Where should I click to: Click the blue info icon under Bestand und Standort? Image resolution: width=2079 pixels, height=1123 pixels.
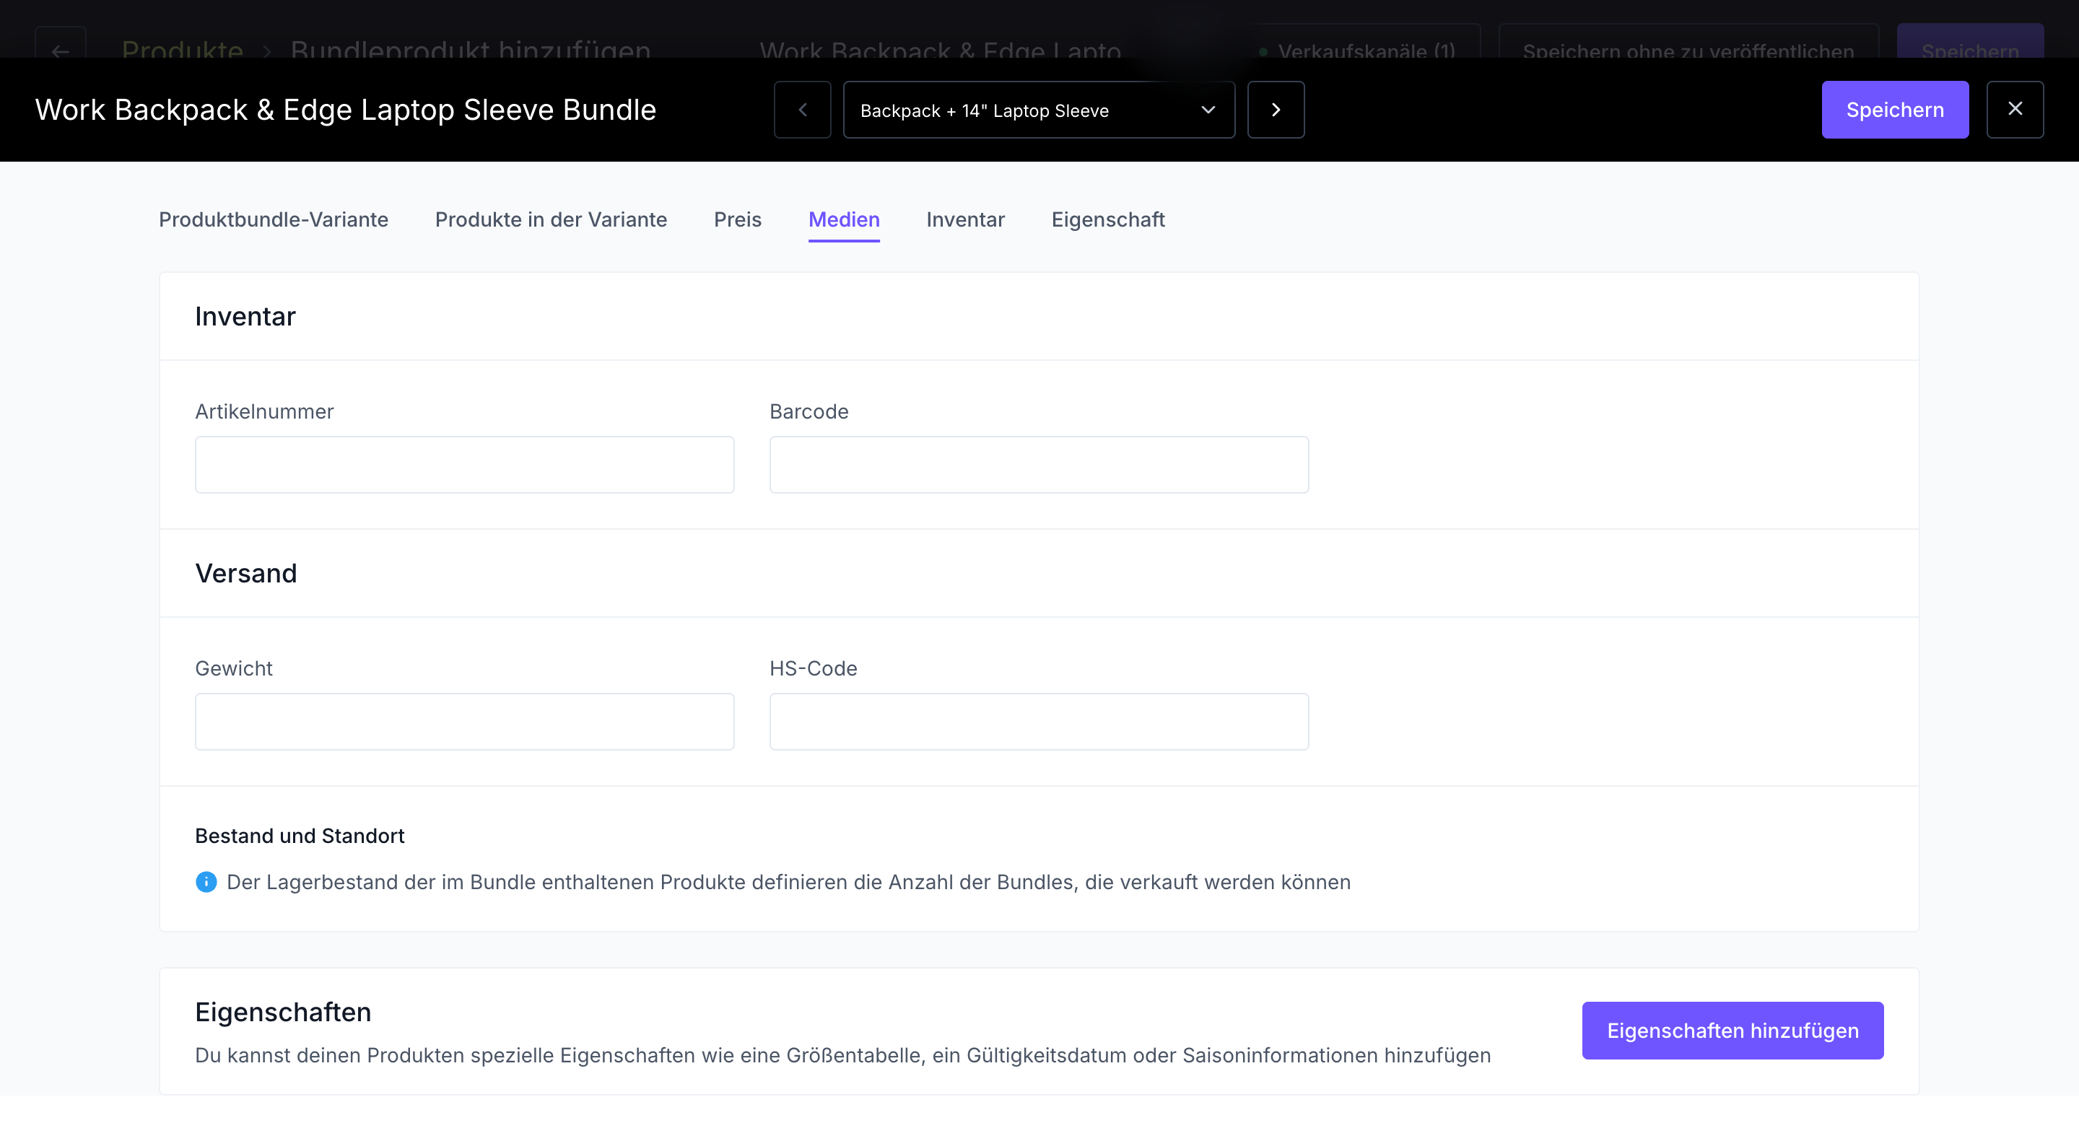(206, 882)
